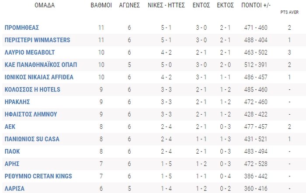
Task: Click the ΑΓΩΝΕΣ column header
Action: (129, 5)
